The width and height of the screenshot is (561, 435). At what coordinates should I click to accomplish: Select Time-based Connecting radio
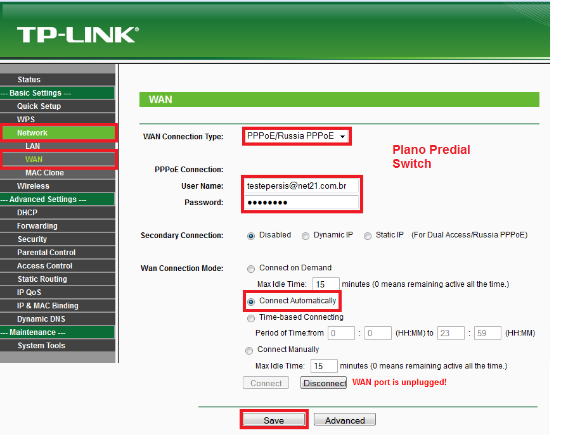(251, 318)
